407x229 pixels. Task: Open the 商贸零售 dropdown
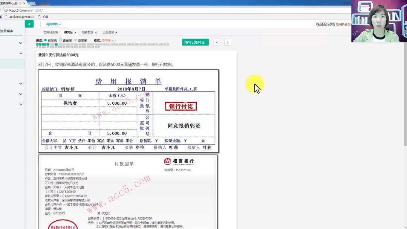53,23
